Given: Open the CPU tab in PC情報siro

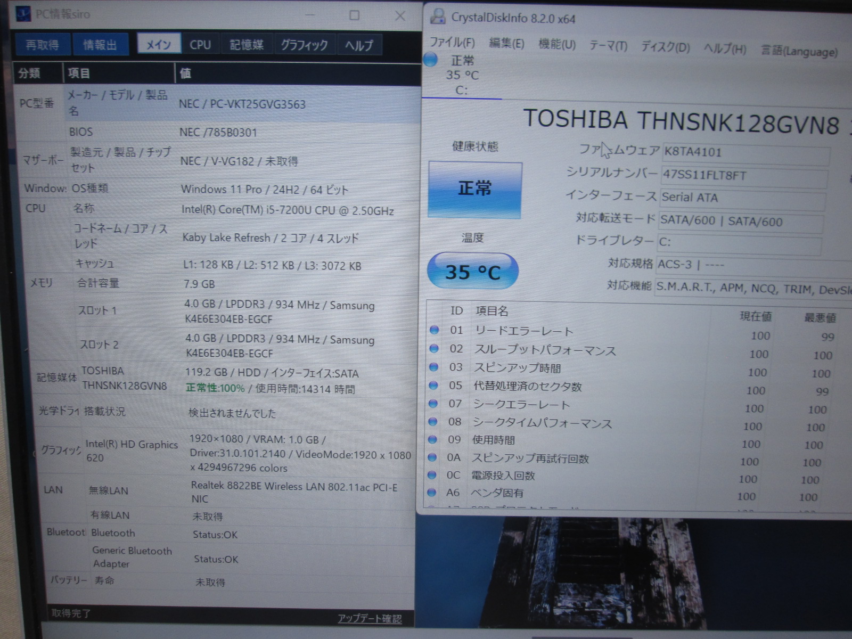Looking at the screenshot, I should pos(200,45).
